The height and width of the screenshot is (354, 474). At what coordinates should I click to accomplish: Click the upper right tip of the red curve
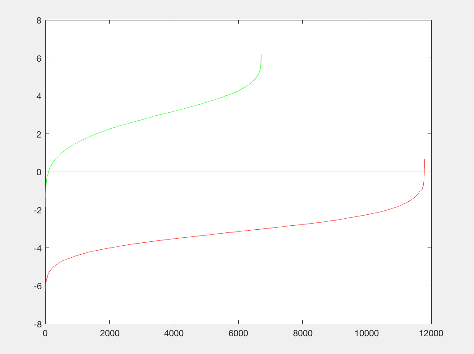[424, 160]
